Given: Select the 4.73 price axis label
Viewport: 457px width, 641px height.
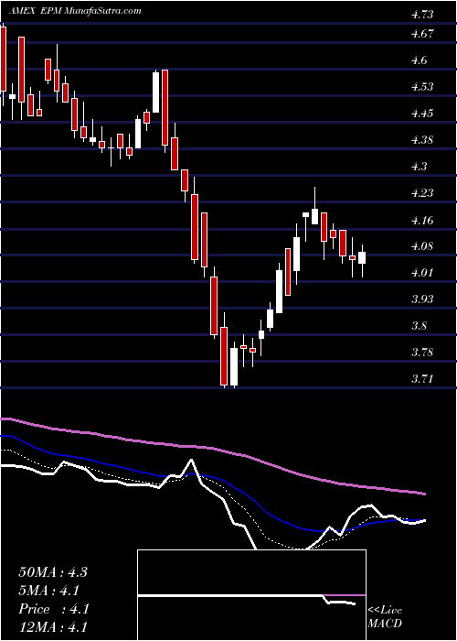Looking at the screenshot, I should [422, 16].
